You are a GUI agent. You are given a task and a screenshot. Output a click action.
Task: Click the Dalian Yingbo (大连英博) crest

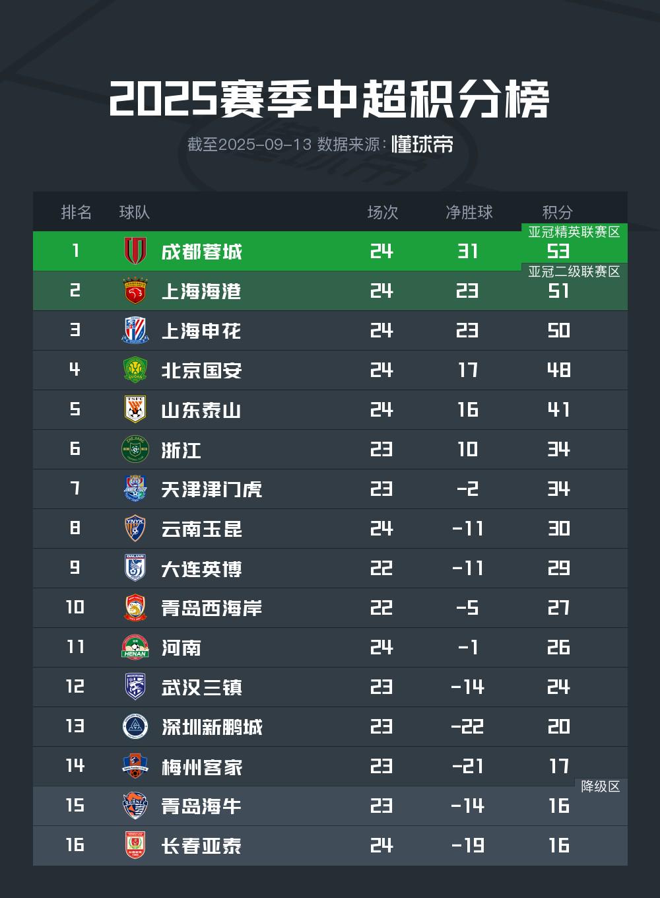point(135,568)
